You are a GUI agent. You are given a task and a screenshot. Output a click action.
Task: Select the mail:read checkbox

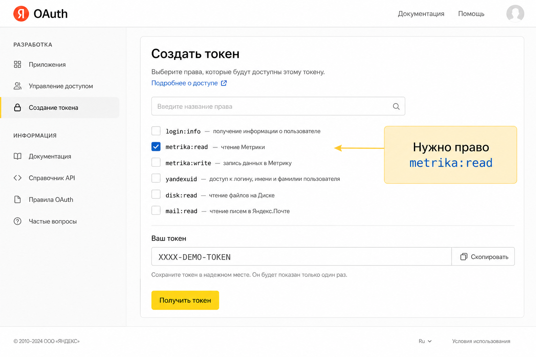[156, 210]
